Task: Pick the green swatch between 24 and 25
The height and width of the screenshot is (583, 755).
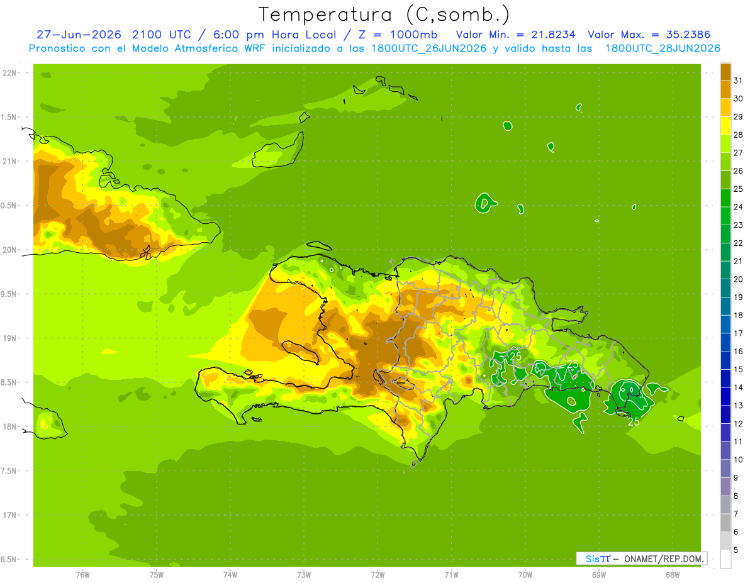Action: point(725,198)
